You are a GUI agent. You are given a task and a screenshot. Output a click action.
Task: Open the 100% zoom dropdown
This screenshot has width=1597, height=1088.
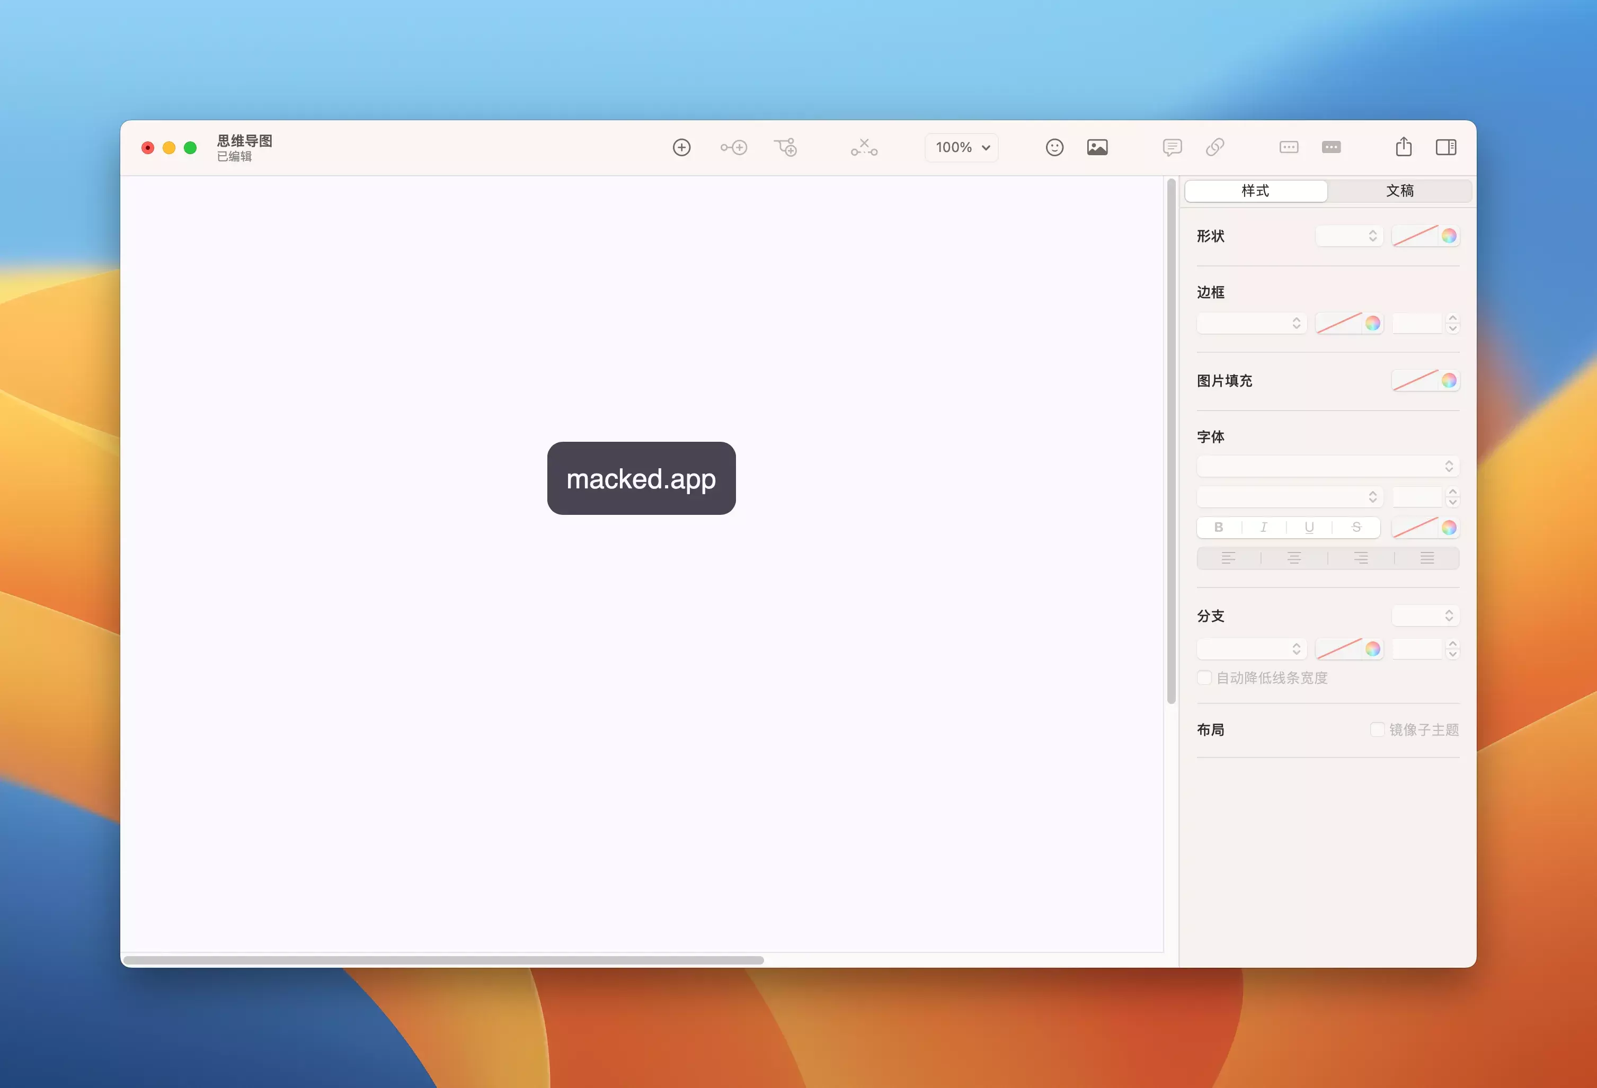pyautogui.click(x=961, y=148)
